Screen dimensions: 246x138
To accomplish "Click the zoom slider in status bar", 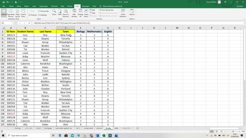I will coord(233,131).
